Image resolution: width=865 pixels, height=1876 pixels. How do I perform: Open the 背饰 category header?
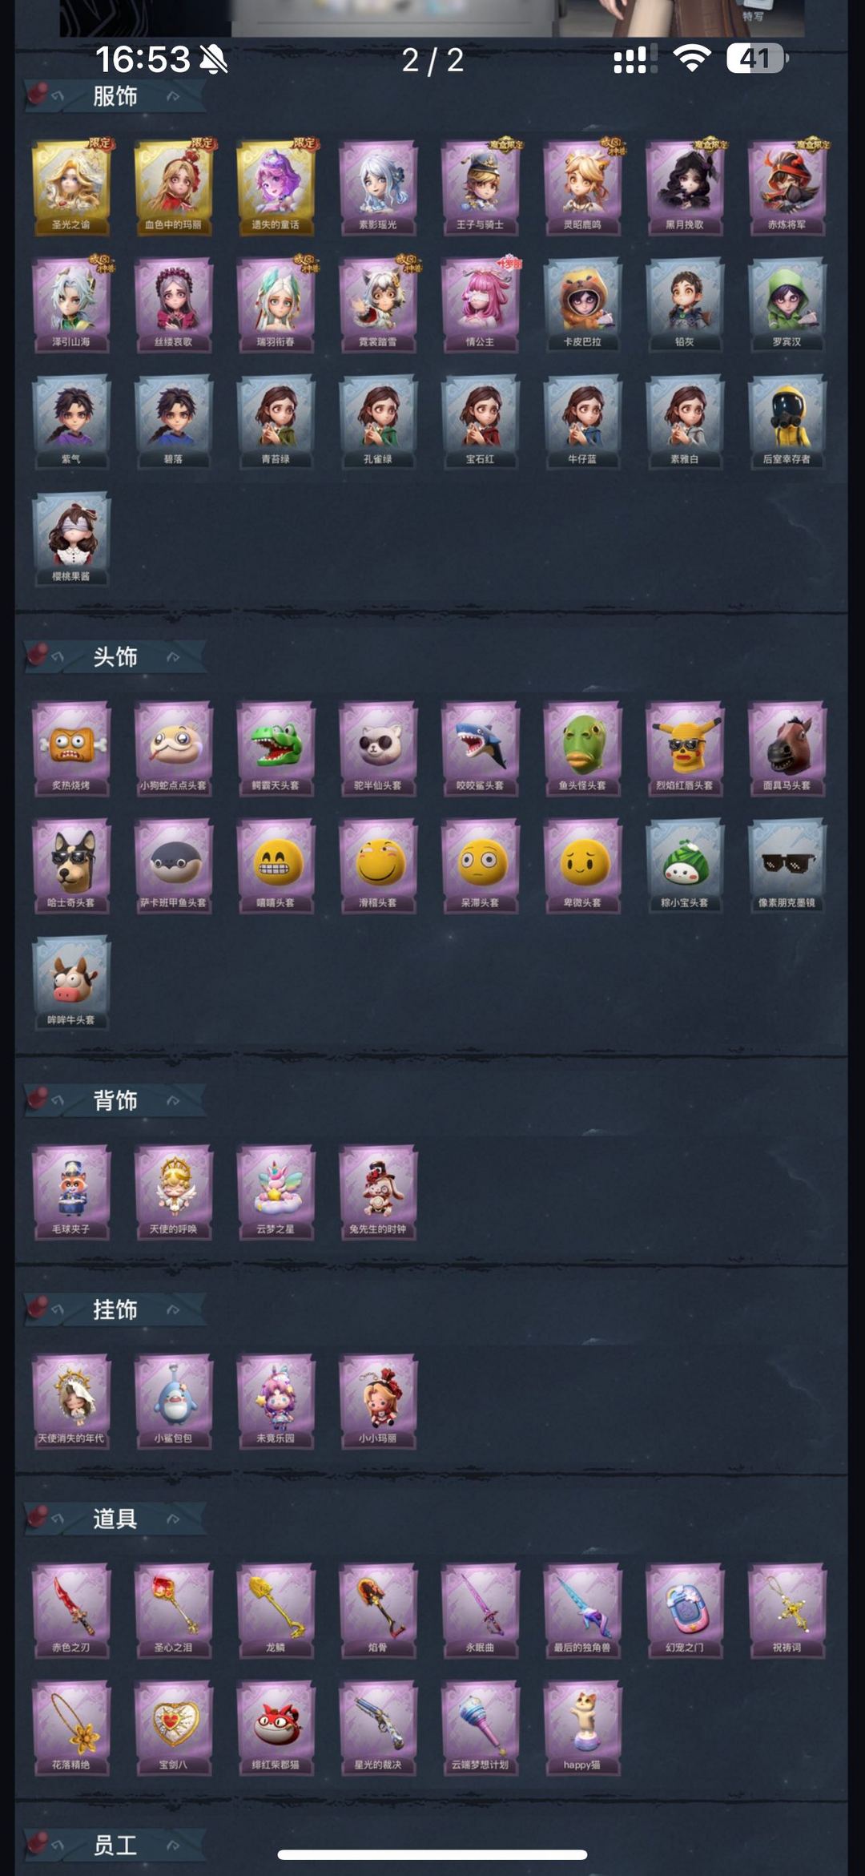pos(115,1100)
